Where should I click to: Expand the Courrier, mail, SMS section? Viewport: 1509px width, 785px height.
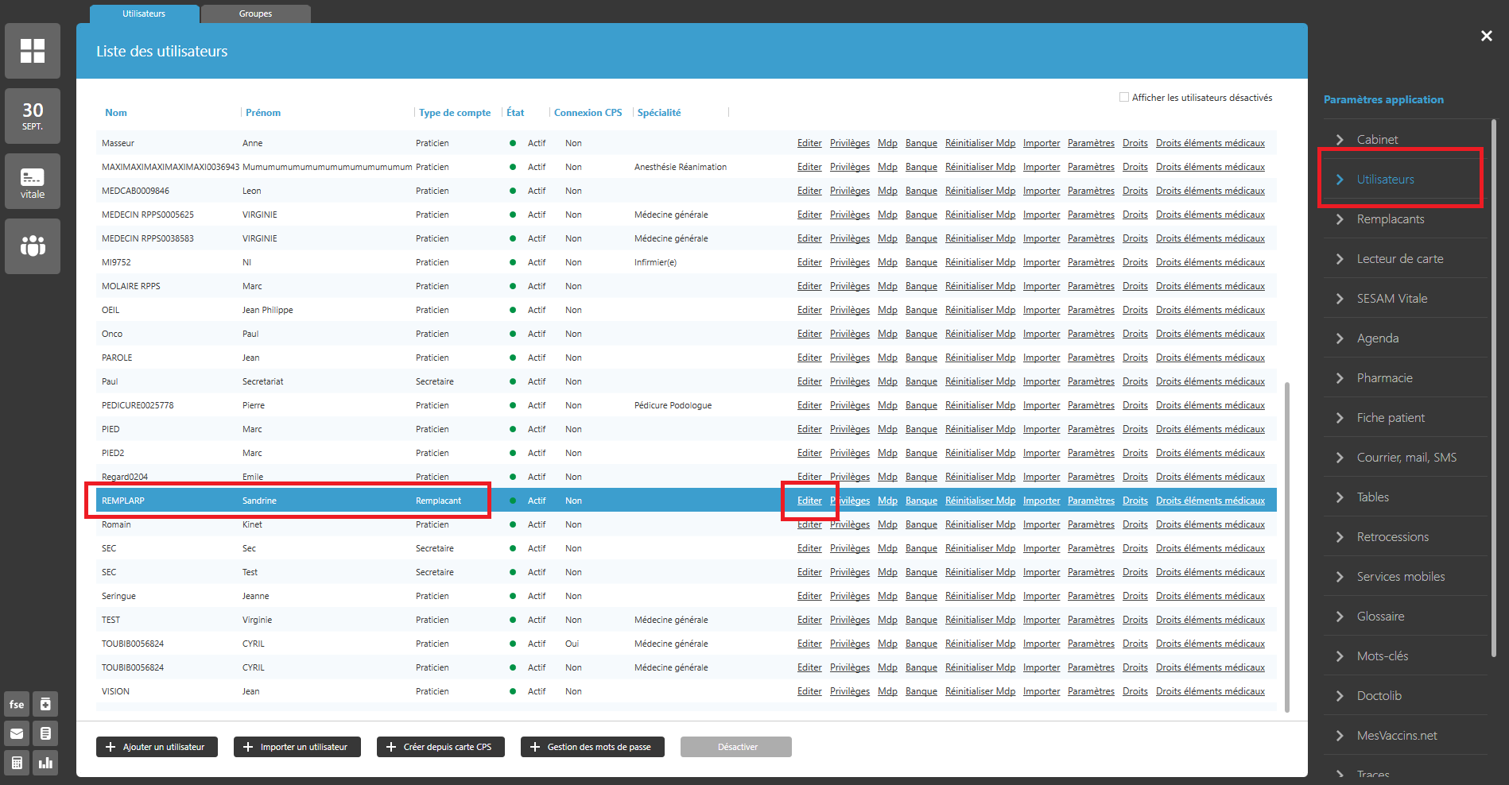[1406, 458]
